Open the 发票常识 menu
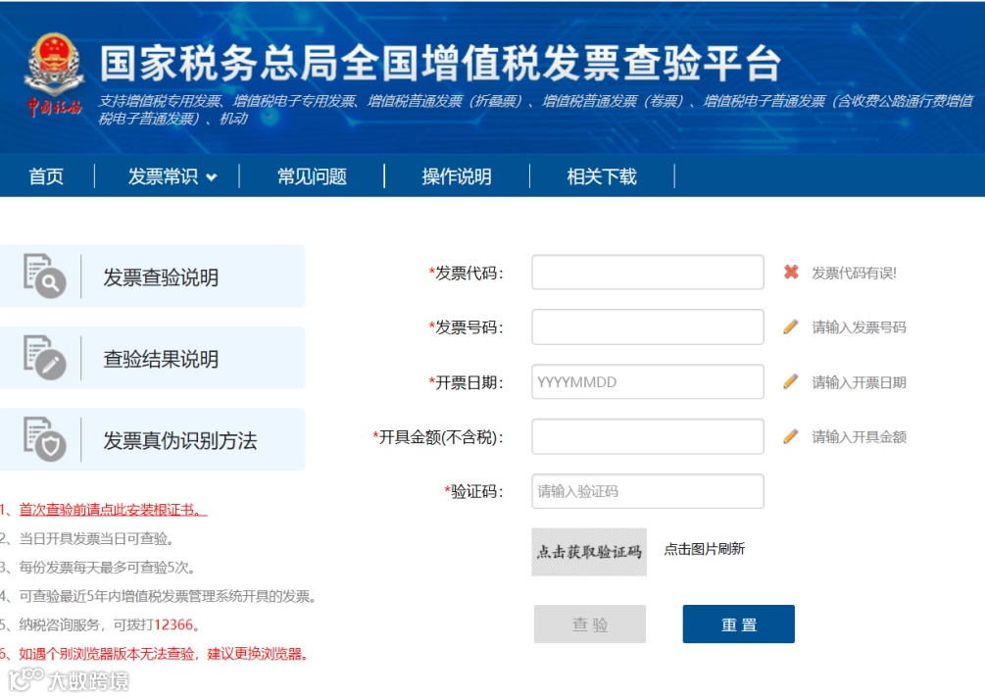Image resolution: width=985 pixels, height=699 pixels. [164, 176]
